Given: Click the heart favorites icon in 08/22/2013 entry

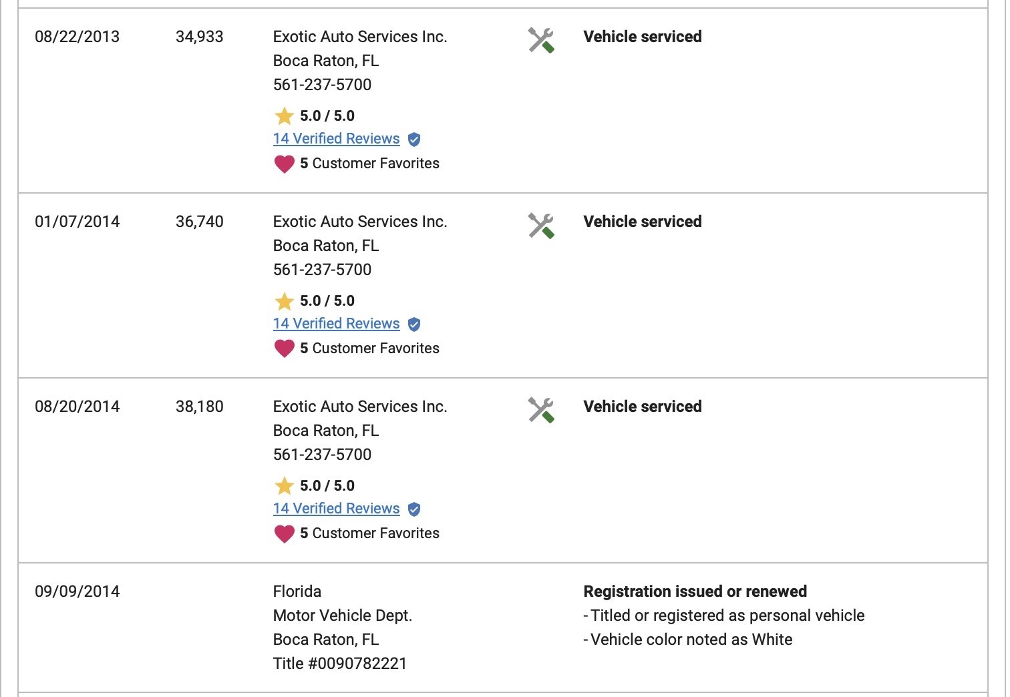Looking at the screenshot, I should (284, 164).
